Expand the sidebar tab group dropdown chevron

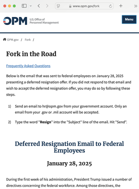[x=31, y=6]
